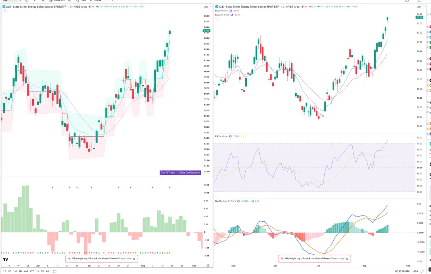This screenshot has width=431, height=274.
Task: Toggle the ADJ adjusted-data button
Action: [416, 271]
